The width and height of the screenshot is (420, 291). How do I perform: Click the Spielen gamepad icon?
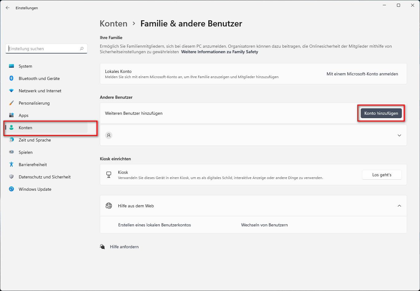tap(11, 152)
